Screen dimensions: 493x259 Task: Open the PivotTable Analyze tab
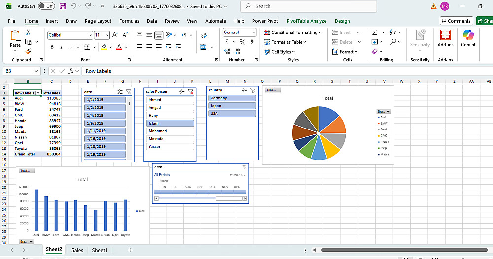coord(307,21)
